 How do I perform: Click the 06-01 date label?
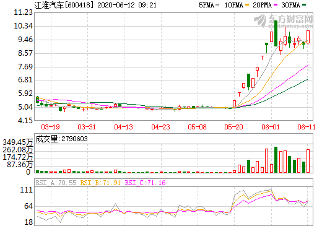271,127
